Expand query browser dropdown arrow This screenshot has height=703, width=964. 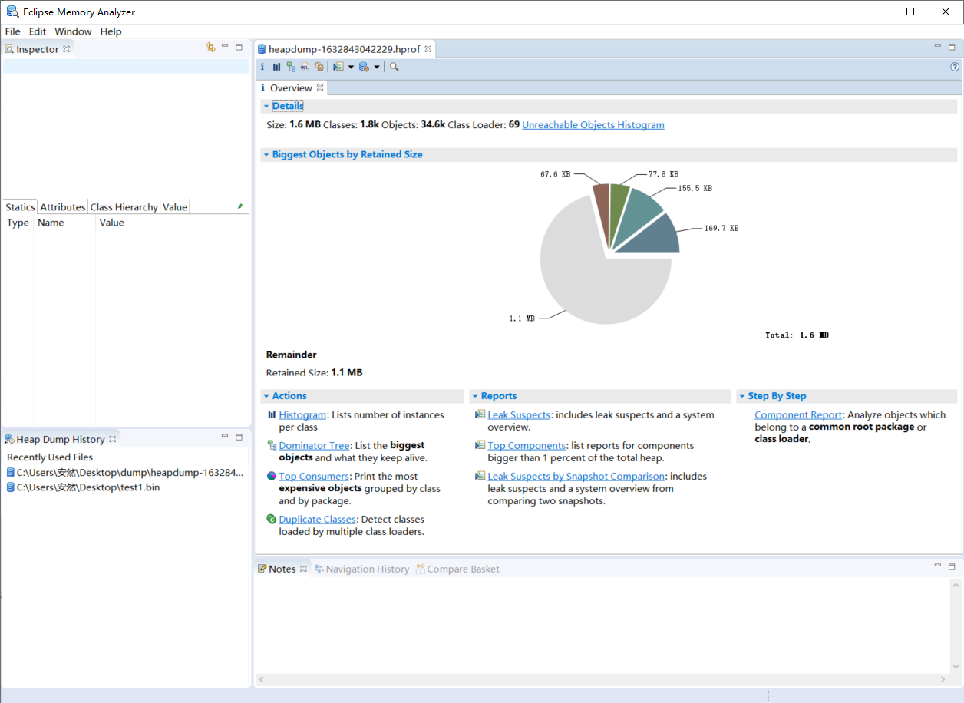[x=377, y=67]
